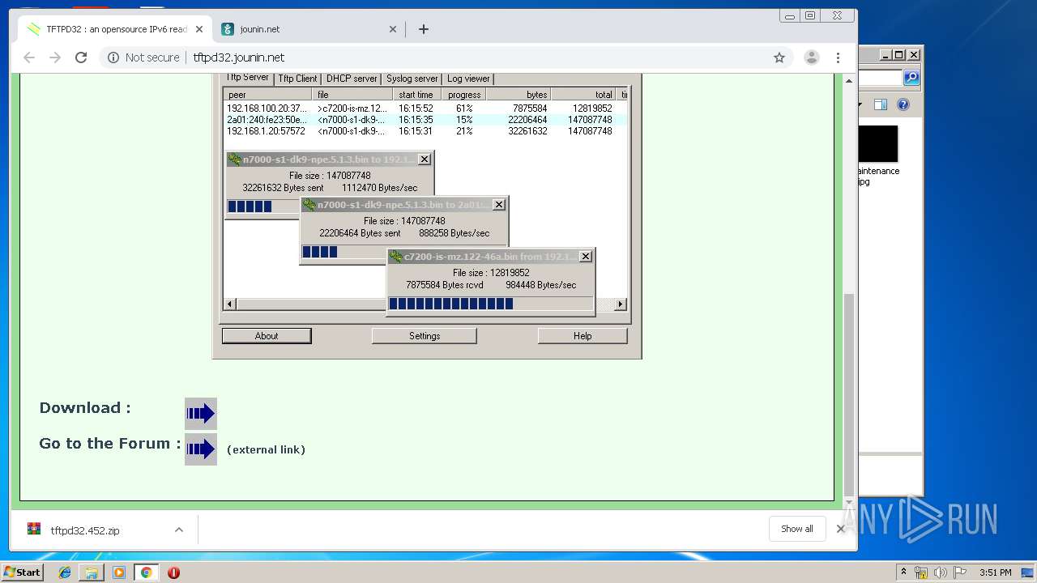Close the TFTPD32 browser tab

pos(199,29)
